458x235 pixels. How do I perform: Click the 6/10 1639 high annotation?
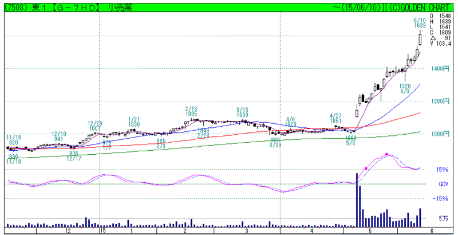tap(420, 23)
